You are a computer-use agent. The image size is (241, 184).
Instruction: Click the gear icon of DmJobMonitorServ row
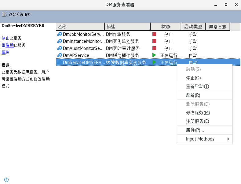point(60,34)
